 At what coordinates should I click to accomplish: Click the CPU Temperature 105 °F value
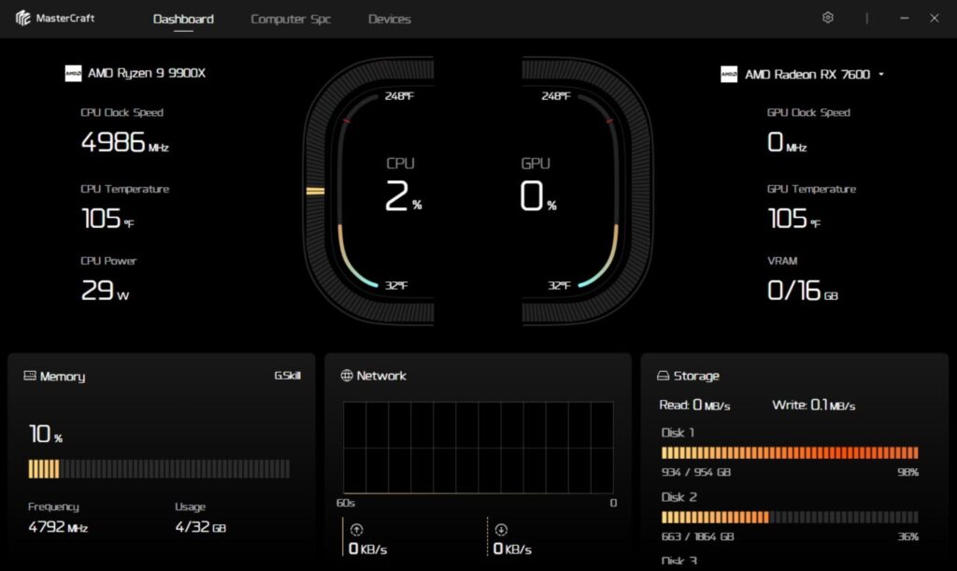[107, 219]
